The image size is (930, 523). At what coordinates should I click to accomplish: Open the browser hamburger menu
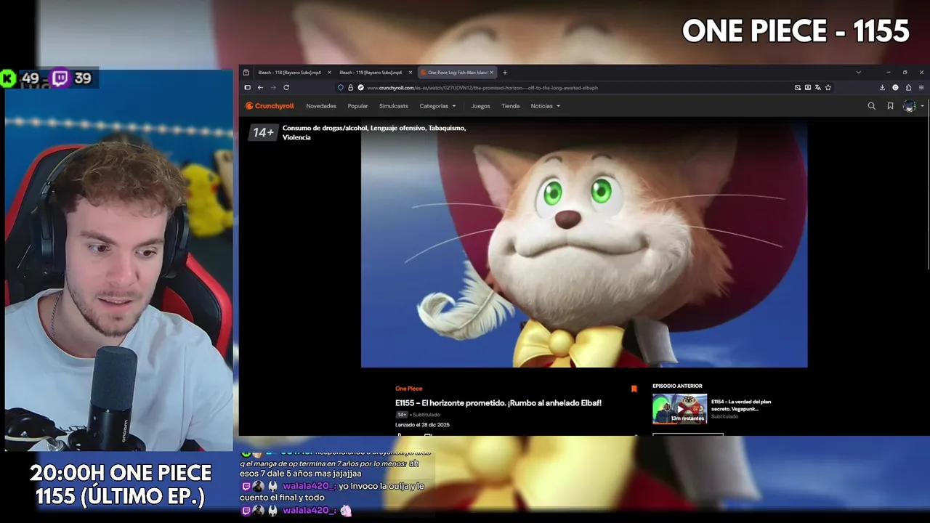pos(921,88)
